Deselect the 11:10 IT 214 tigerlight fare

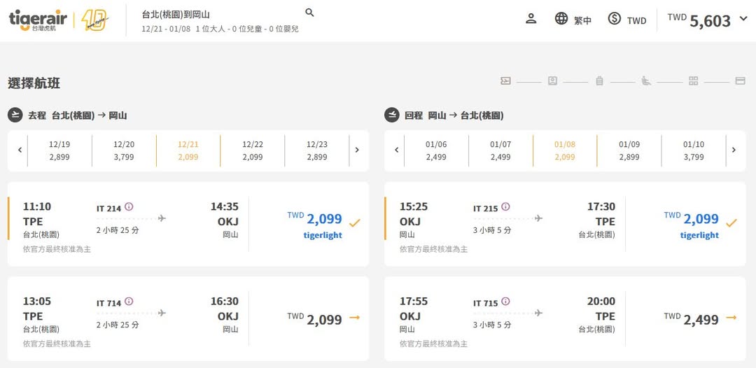pyautogui.click(x=354, y=223)
